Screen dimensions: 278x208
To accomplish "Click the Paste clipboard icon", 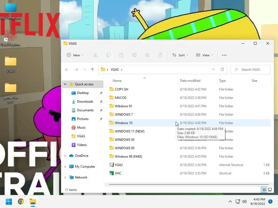I will click(x=121, y=55).
